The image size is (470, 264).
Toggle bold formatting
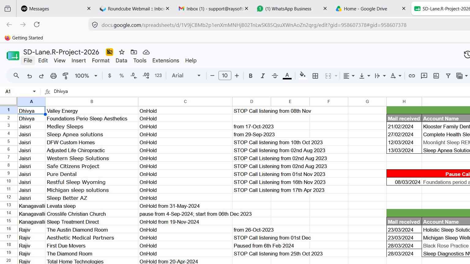251,76
